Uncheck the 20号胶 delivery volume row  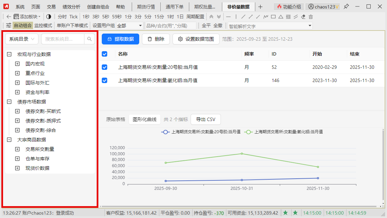click(105, 67)
